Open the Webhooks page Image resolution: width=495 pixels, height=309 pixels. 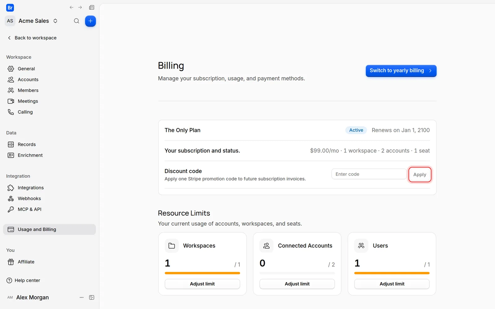point(49,198)
